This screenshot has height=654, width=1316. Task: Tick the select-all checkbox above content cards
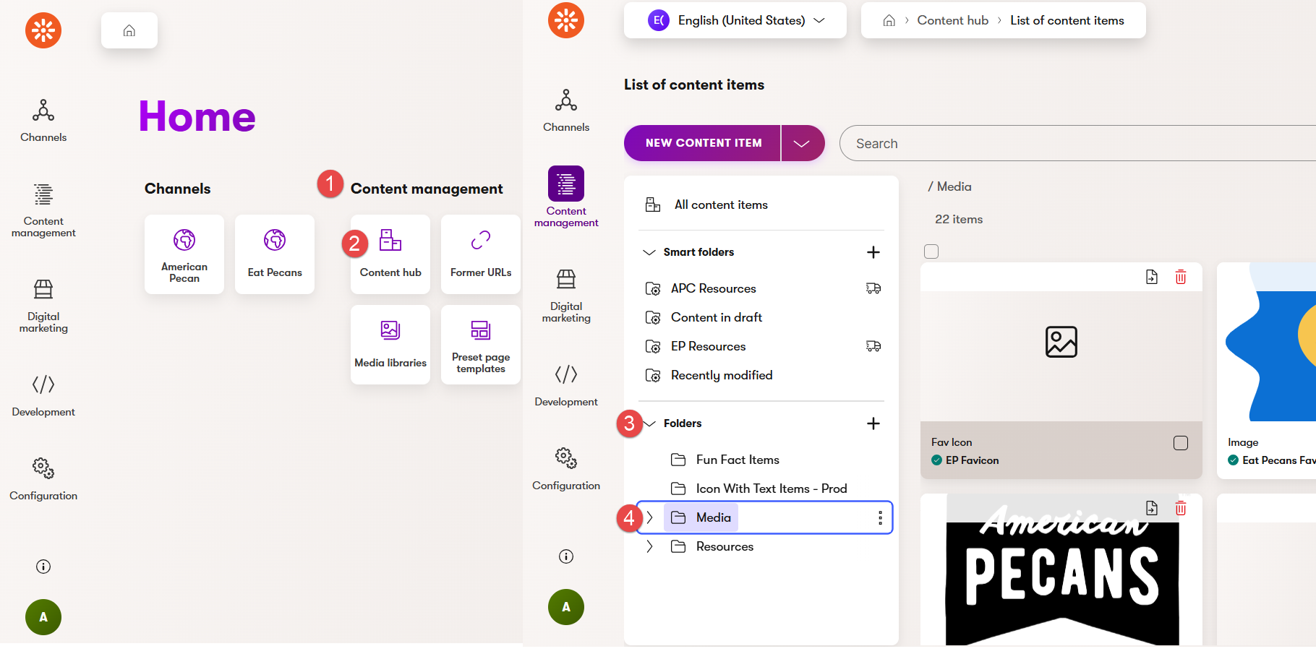click(931, 251)
